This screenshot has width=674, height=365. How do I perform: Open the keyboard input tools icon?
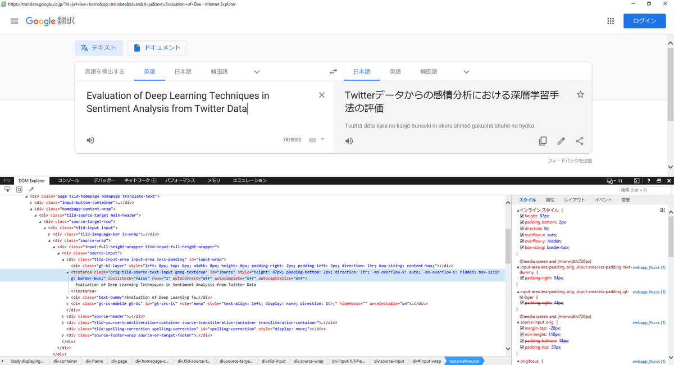pos(313,140)
